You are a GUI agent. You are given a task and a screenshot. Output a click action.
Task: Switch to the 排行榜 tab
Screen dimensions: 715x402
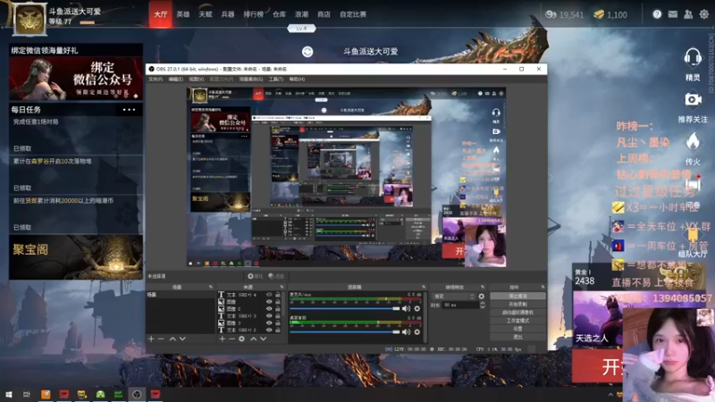[x=253, y=14]
